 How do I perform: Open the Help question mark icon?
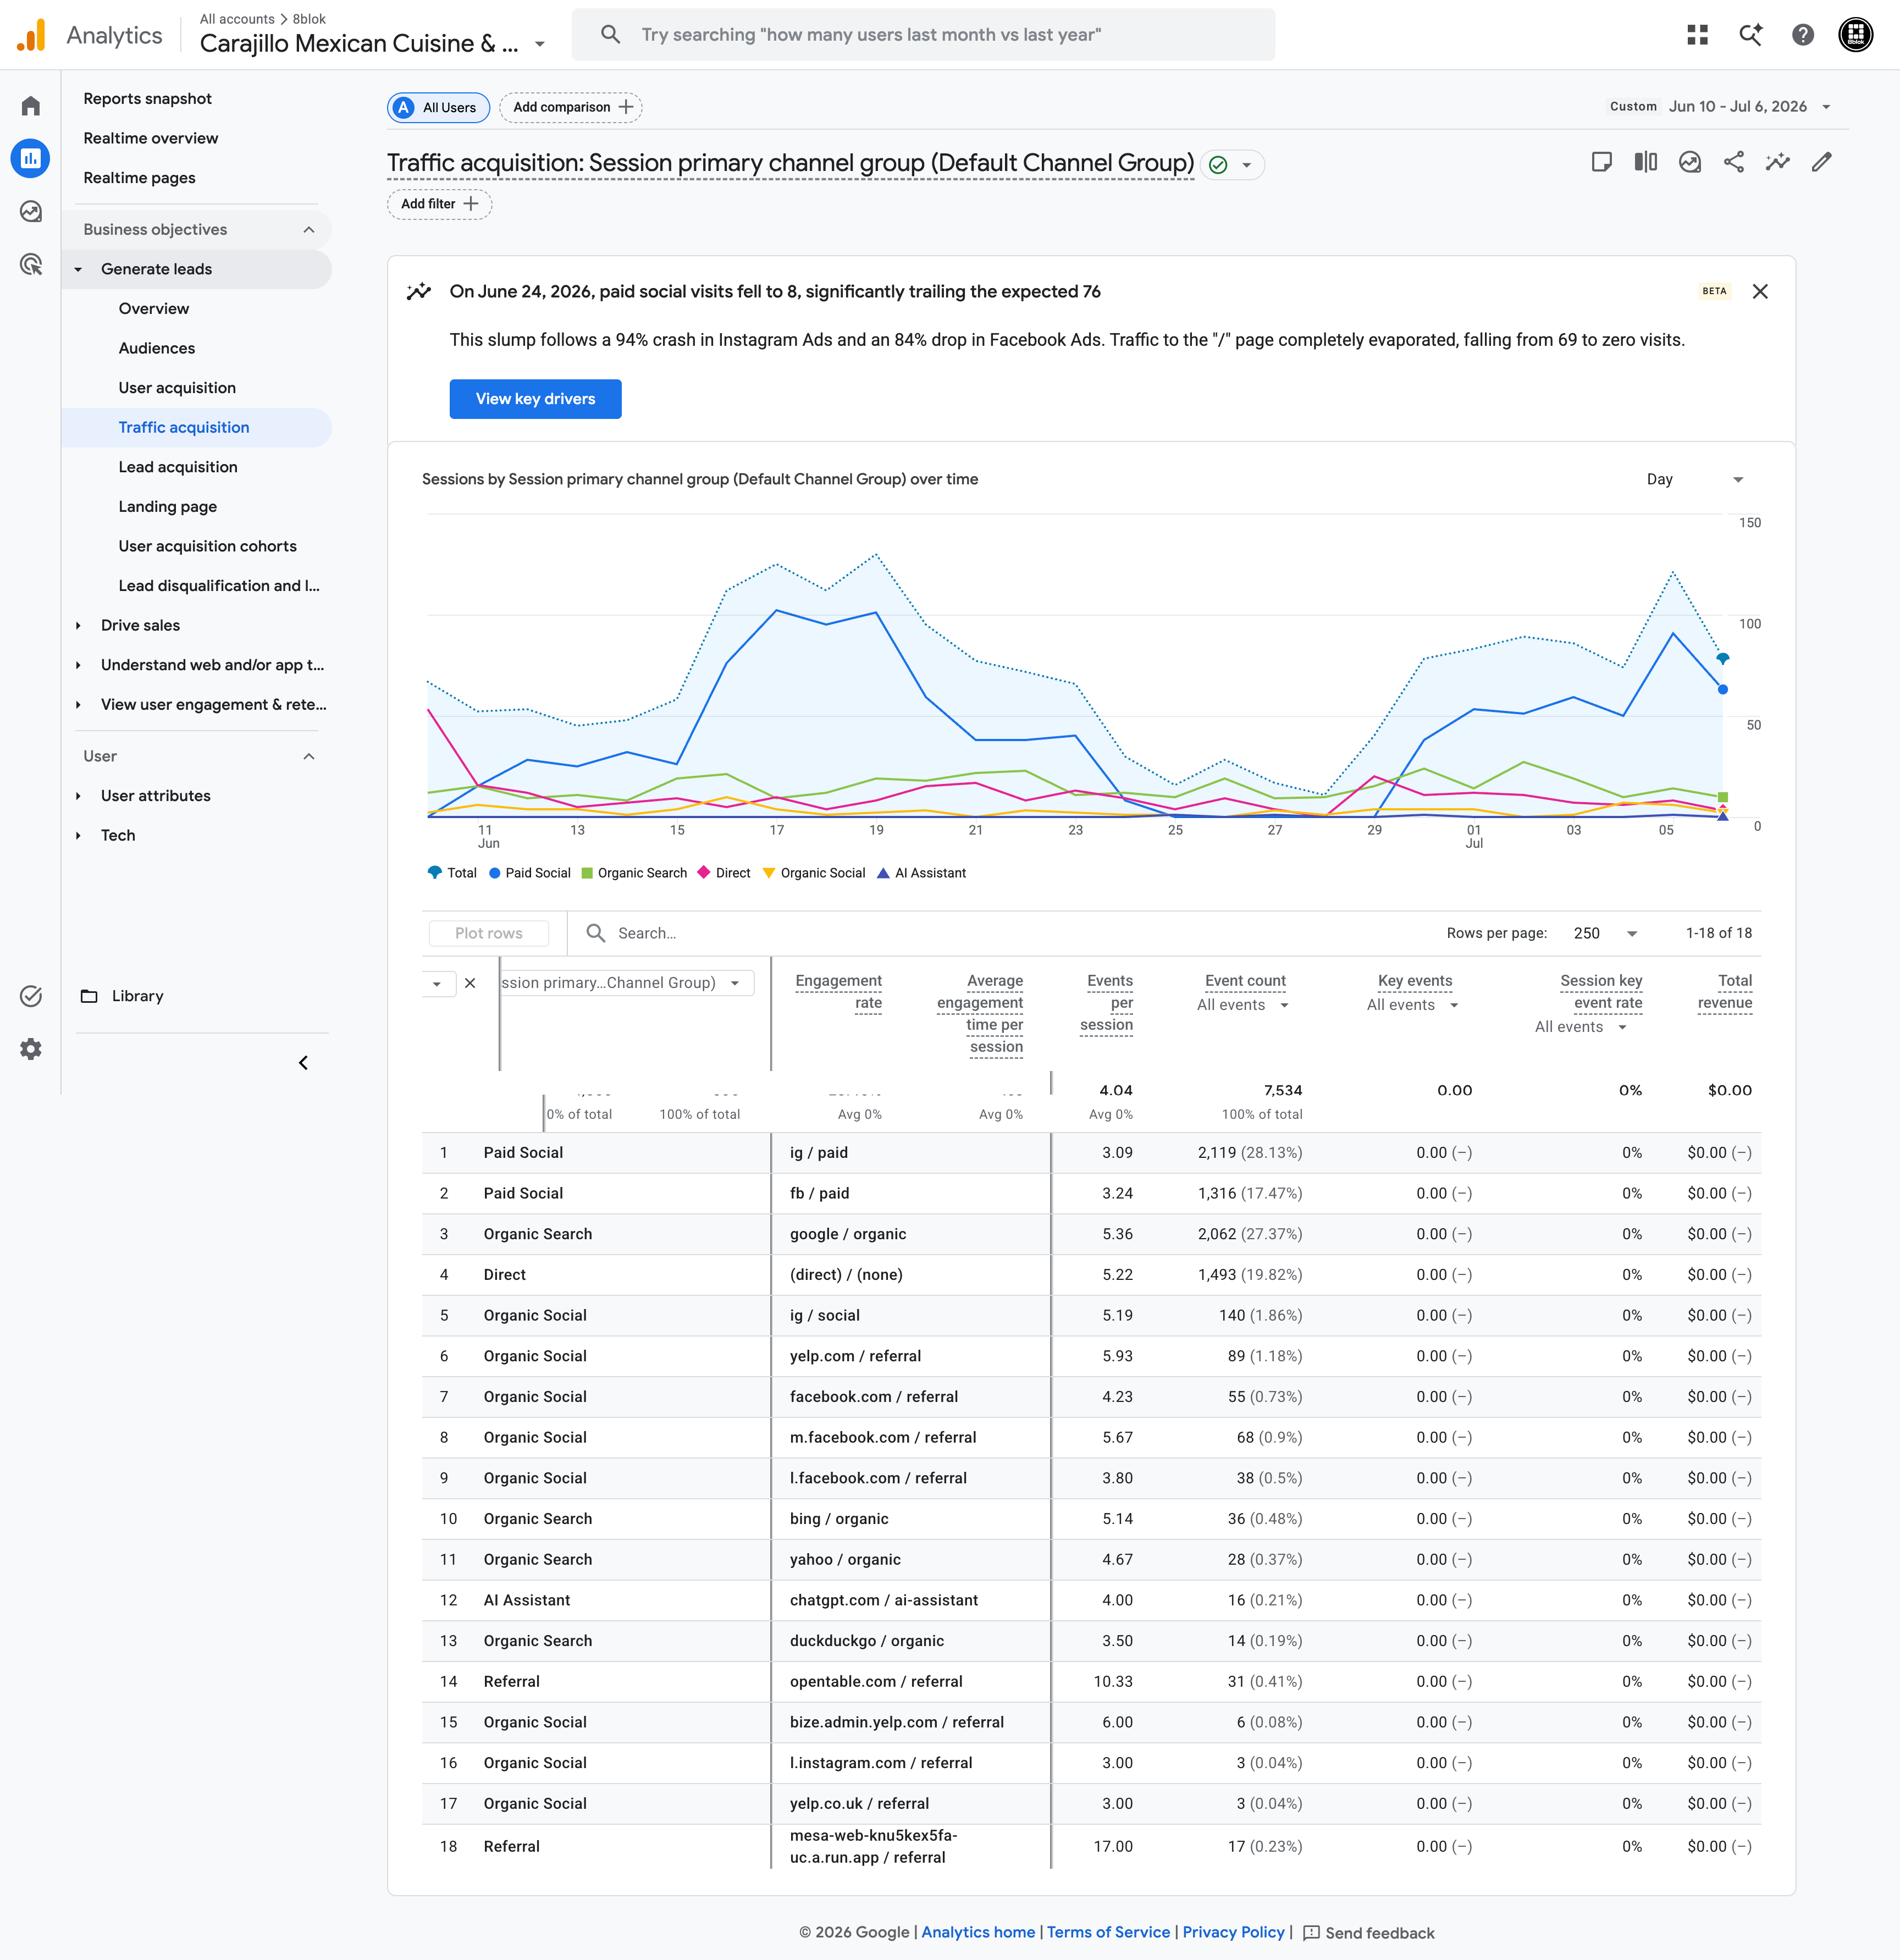pyautogui.click(x=1802, y=35)
